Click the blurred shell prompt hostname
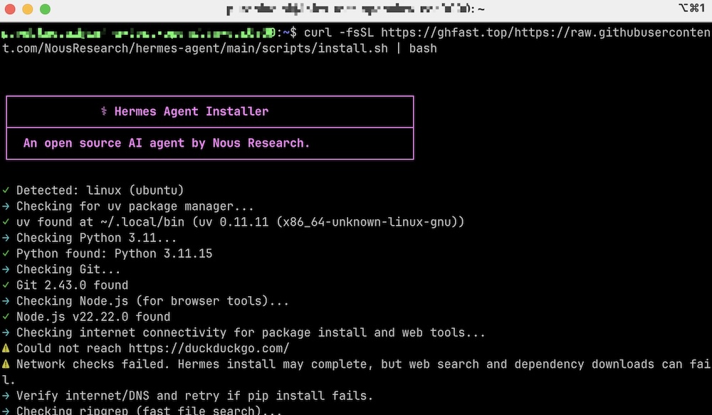The height and width of the screenshot is (415, 712). (x=138, y=33)
